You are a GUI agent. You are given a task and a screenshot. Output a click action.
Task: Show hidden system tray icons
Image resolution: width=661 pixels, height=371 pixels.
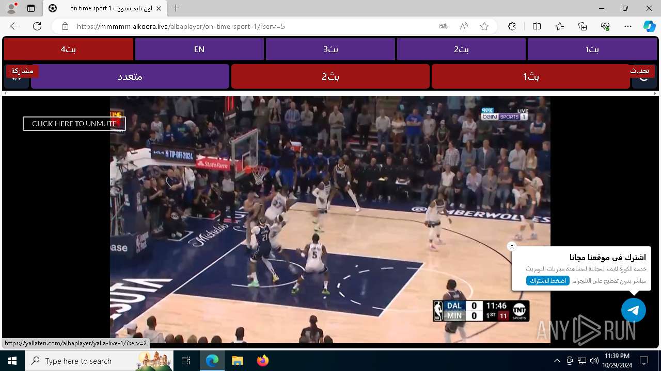click(557, 361)
